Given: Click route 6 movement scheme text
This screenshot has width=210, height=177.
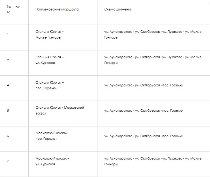Looking at the screenshot, I should tap(144, 136).
